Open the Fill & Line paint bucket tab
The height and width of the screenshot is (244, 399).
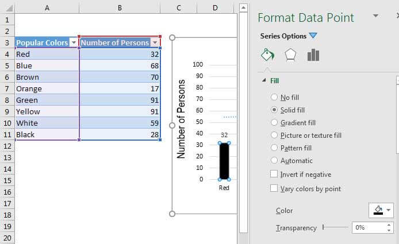click(267, 55)
